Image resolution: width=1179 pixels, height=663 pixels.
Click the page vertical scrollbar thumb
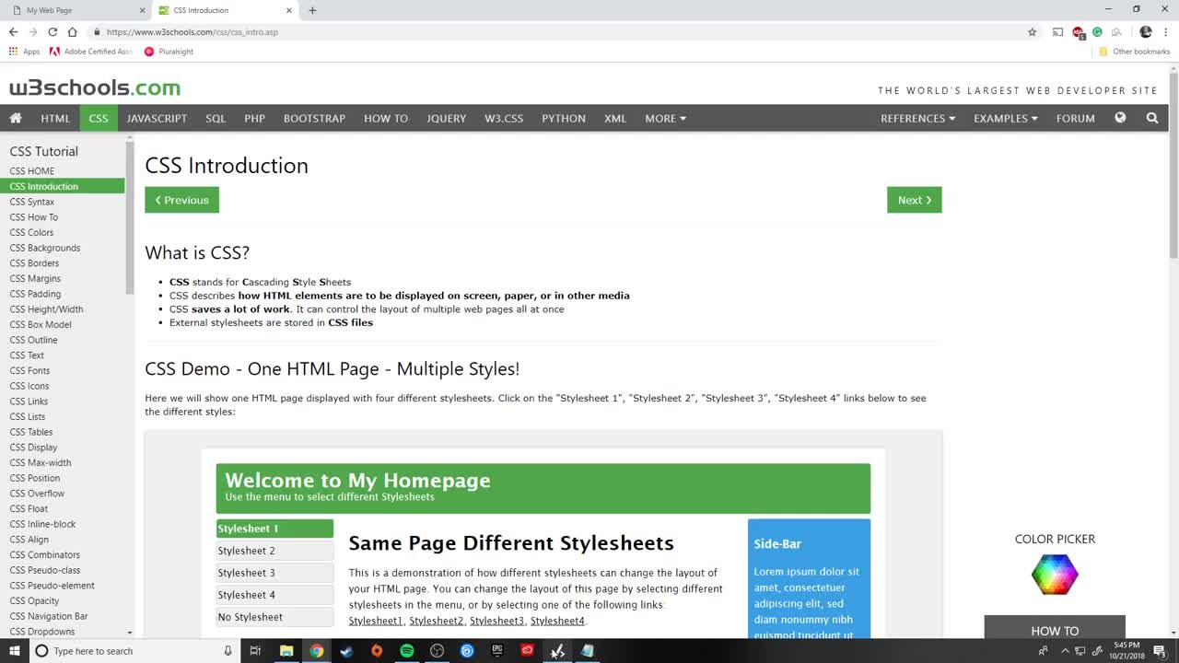pos(1173,166)
